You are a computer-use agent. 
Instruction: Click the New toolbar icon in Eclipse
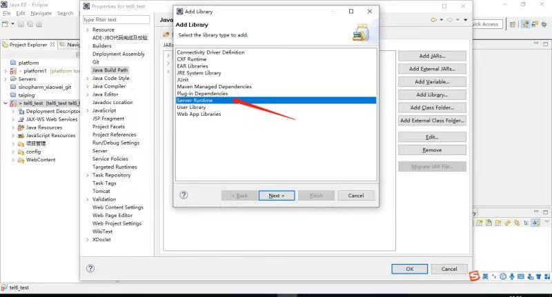point(5,24)
